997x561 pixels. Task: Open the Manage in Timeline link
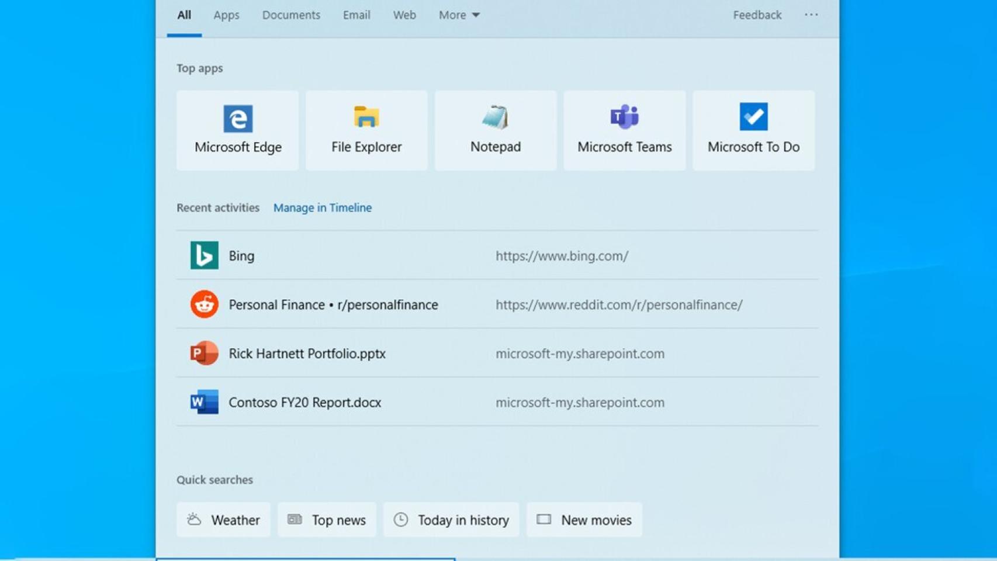pyautogui.click(x=323, y=207)
